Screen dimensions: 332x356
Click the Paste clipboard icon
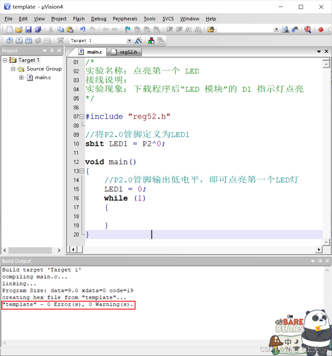point(70,29)
